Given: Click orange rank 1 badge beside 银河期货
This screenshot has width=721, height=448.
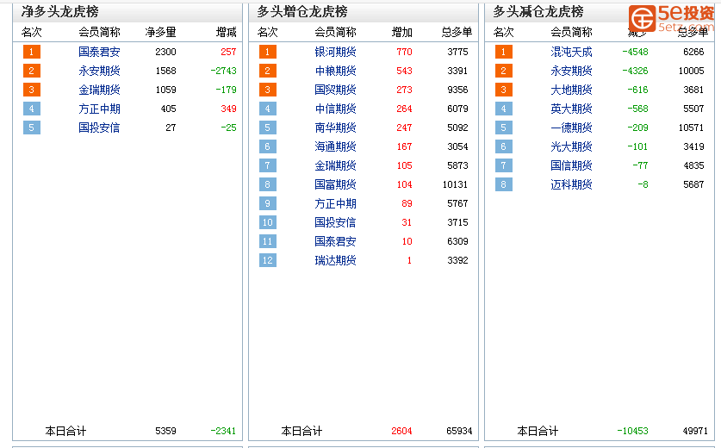Looking at the screenshot, I should 268,52.
